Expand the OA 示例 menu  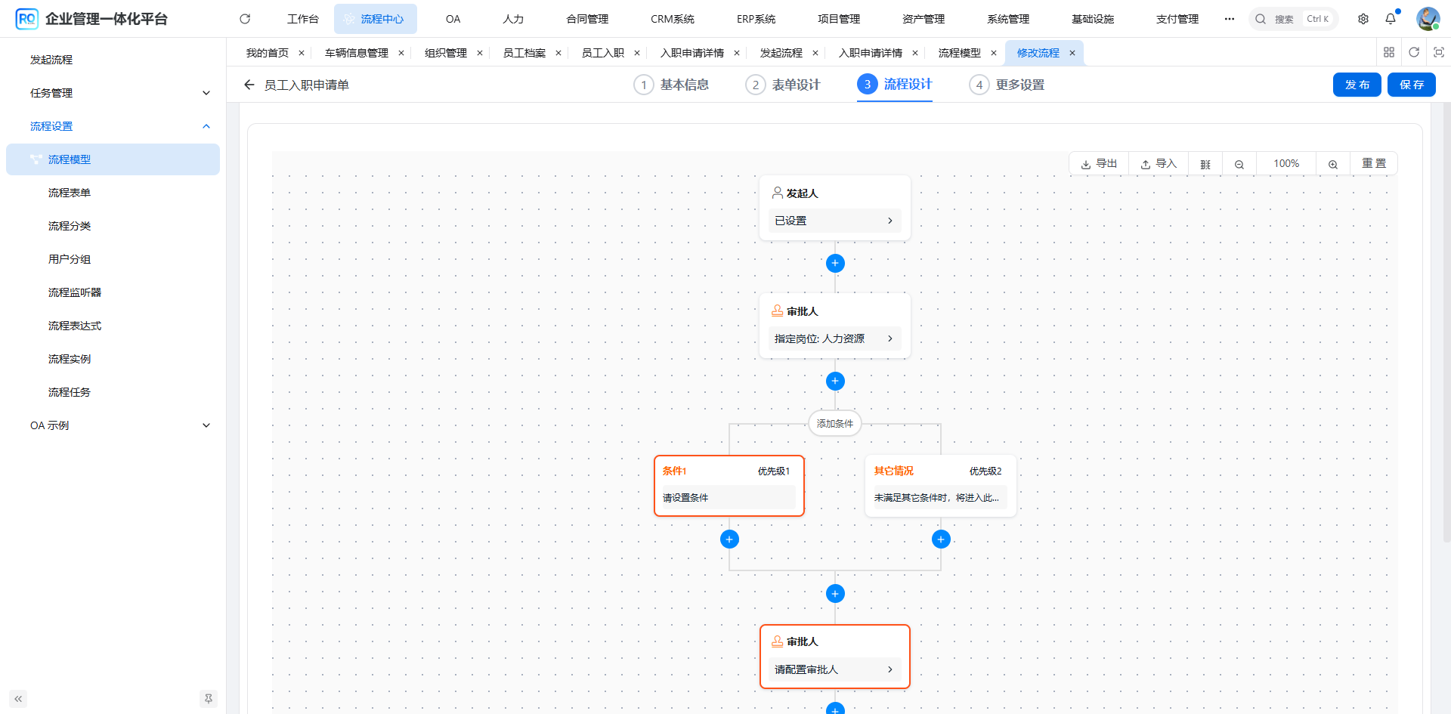point(113,425)
